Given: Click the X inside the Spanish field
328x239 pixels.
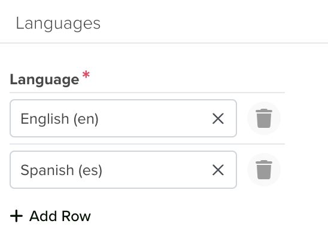Looking at the screenshot, I should 218,170.
